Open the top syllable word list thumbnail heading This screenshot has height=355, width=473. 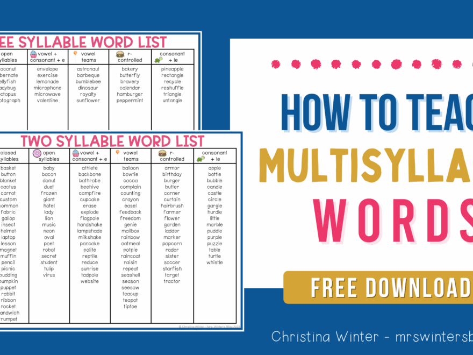86,41
